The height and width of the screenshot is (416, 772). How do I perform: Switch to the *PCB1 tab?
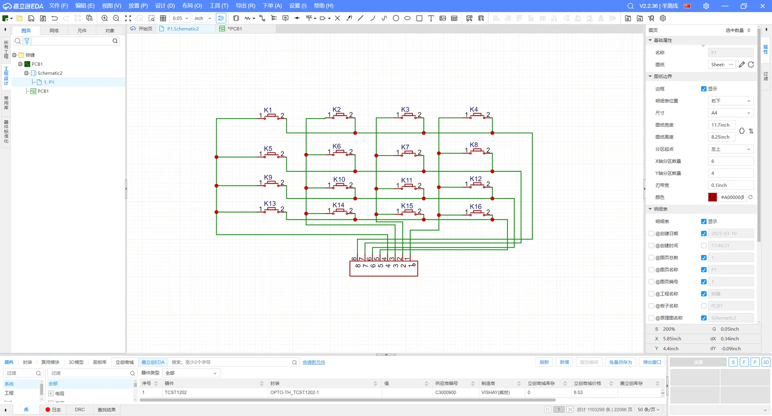[x=235, y=29]
